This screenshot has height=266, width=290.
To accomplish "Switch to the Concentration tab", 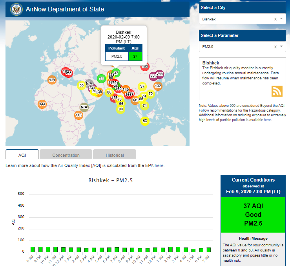I will click(66, 155).
